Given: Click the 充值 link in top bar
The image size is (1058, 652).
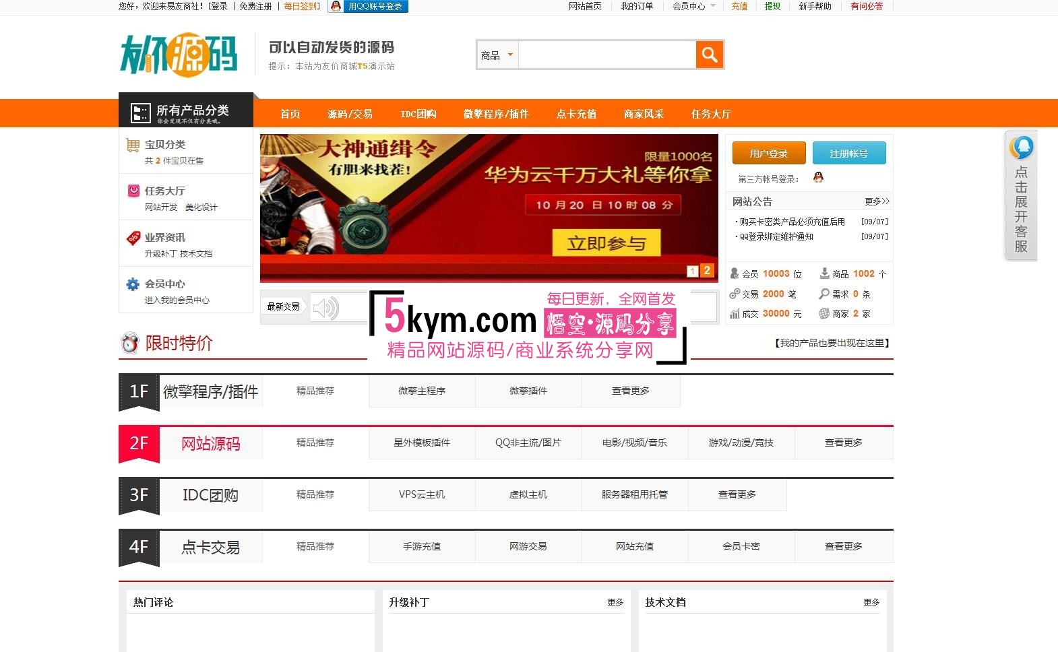Looking at the screenshot, I should [739, 6].
